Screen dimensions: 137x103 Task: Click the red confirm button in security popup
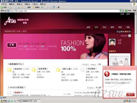[x=130, y=94]
